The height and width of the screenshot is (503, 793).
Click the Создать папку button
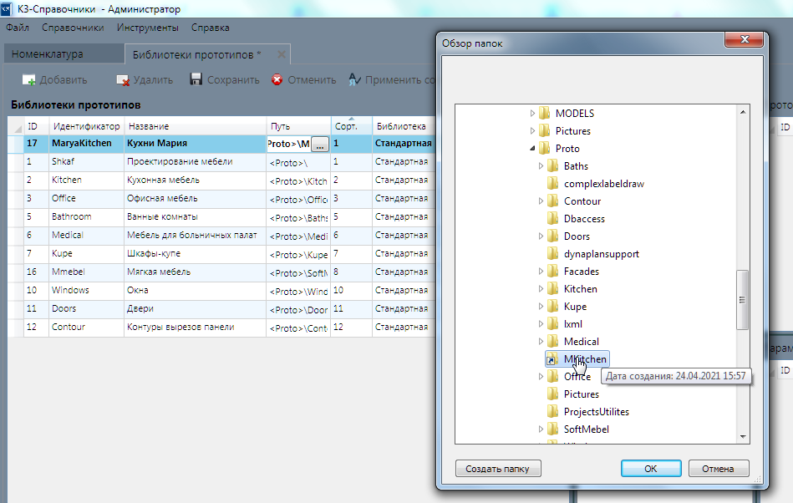(498, 469)
